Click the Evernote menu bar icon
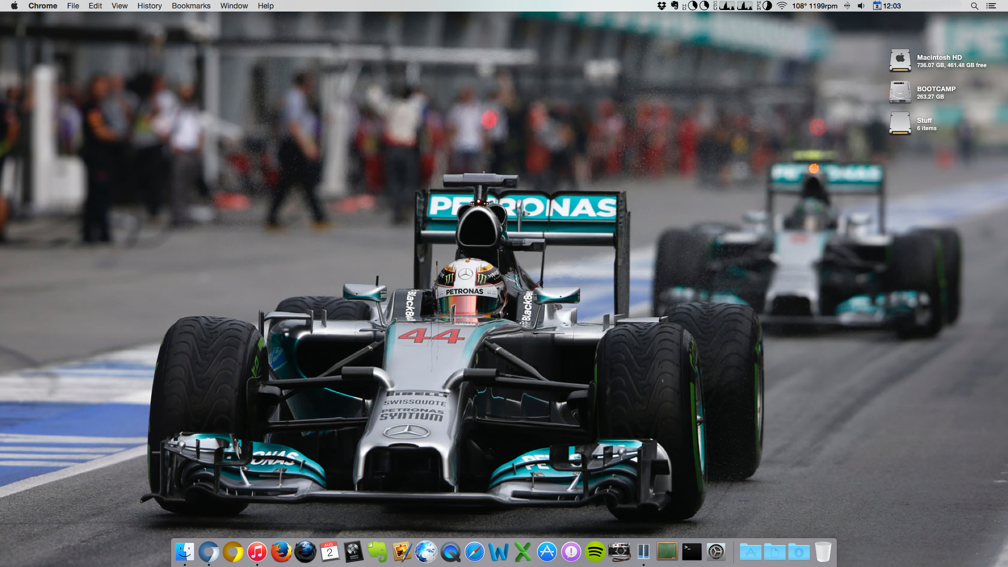This screenshot has height=567, width=1008. [x=675, y=6]
